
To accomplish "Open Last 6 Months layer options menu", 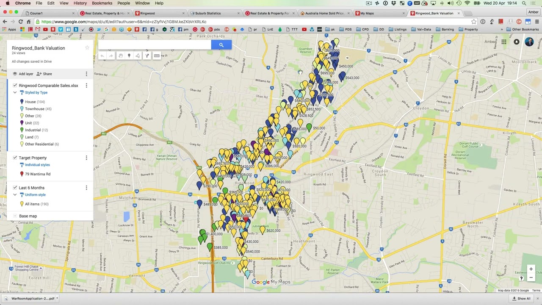I will point(86,188).
